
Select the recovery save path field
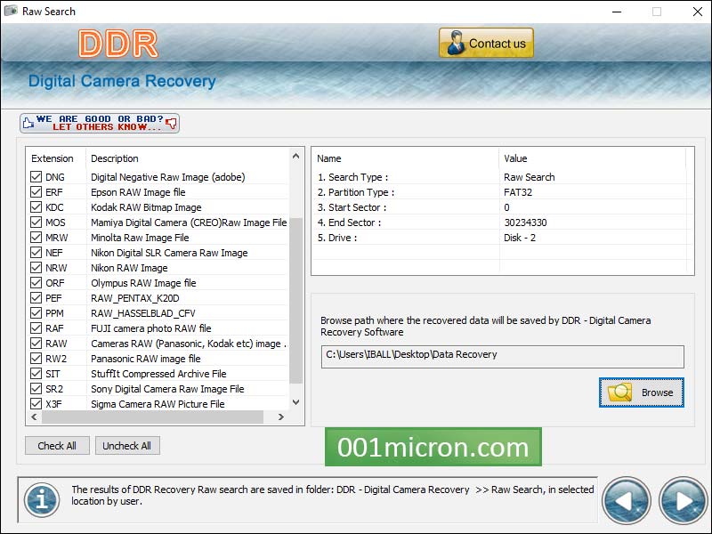click(503, 356)
